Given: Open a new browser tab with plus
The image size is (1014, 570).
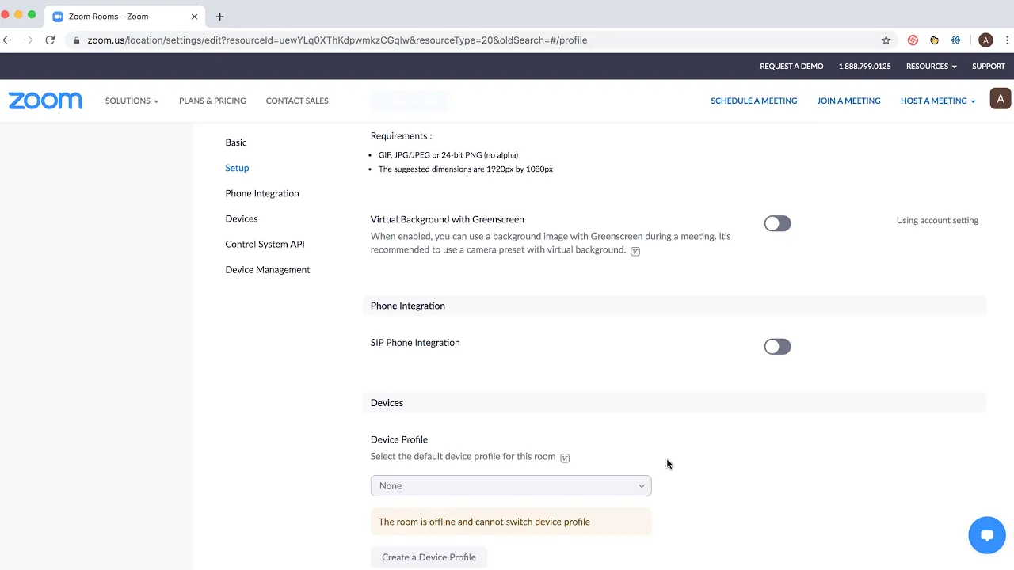Looking at the screenshot, I should click(x=219, y=16).
